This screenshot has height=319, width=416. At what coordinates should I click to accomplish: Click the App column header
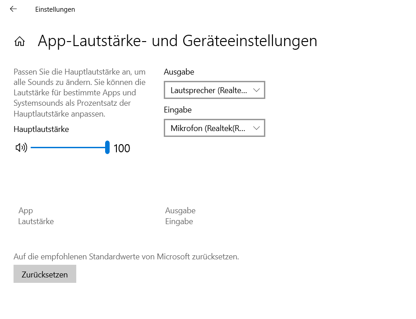tap(26, 211)
